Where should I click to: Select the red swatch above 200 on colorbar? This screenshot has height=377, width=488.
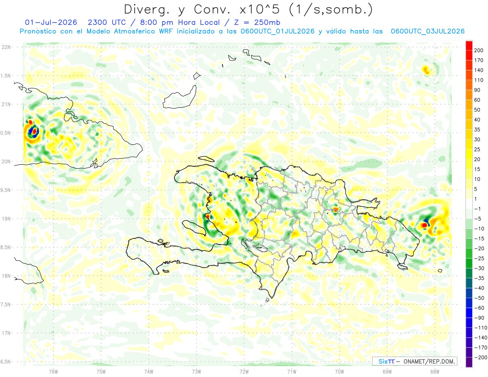click(x=469, y=46)
